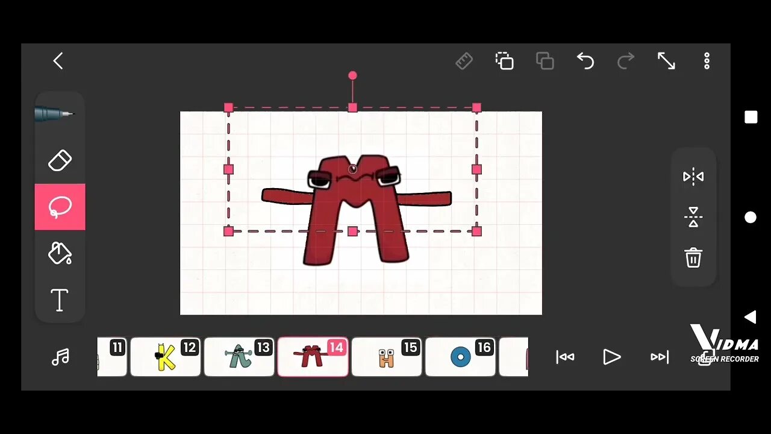Viewport: 771px width, 434px height.
Task: Open frame 16 with blue O
Action: [460, 357]
